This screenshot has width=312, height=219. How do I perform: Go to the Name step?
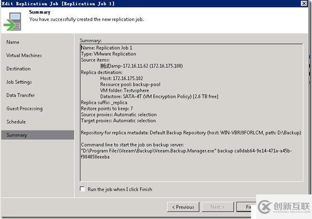coord(13,42)
